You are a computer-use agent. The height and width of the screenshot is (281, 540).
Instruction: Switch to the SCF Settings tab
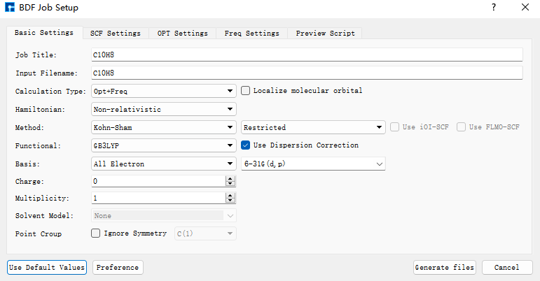[x=116, y=34]
